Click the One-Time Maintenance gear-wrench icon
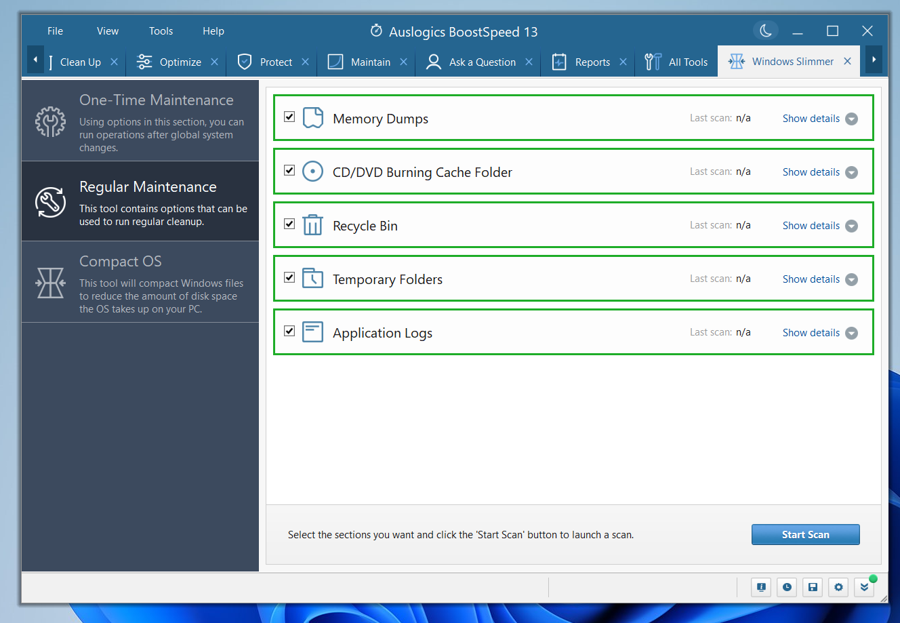 (x=51, y=122)
